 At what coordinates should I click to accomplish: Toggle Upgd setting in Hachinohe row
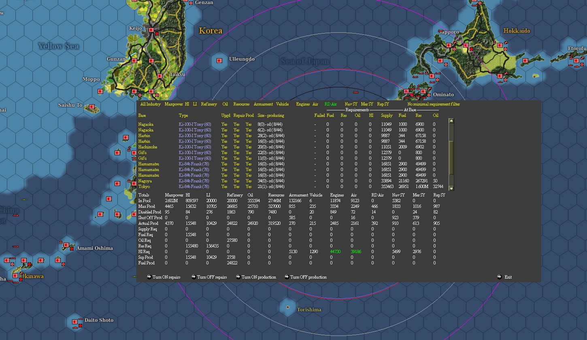click(224, 147)
